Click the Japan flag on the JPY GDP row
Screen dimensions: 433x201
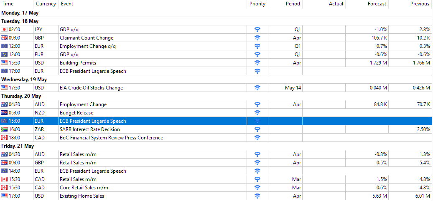point(4,30)
